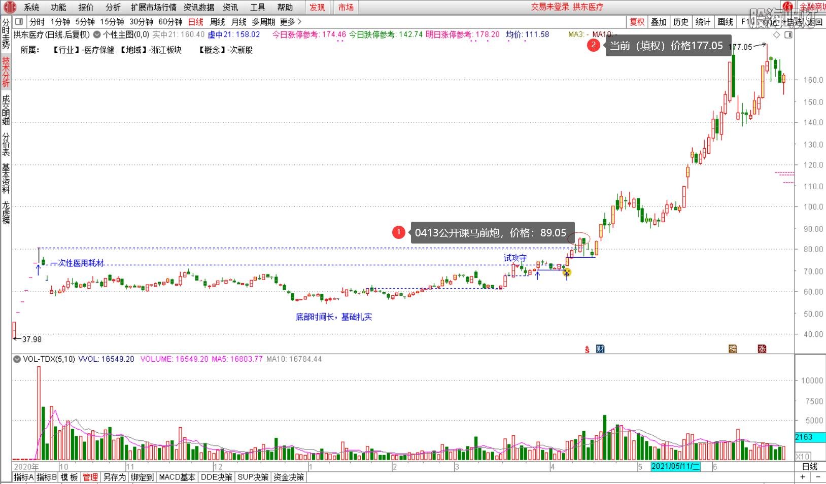Switch to 1分钟 period
The height and width of the screenshot is (484, 826).
click(x=60, y=22)
